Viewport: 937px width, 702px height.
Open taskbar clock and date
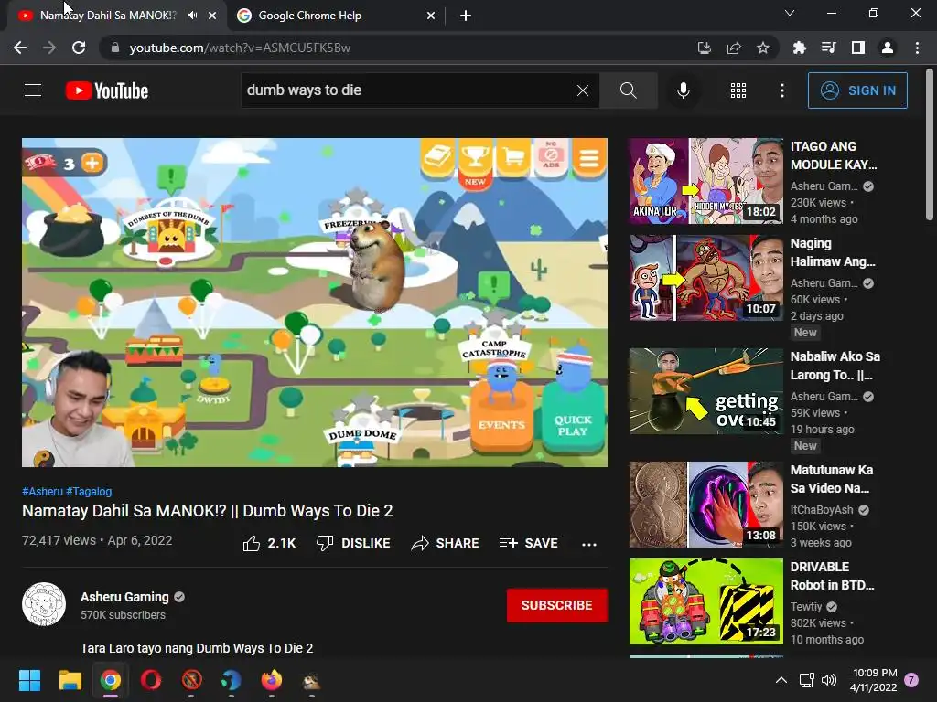tap(874, 680)
